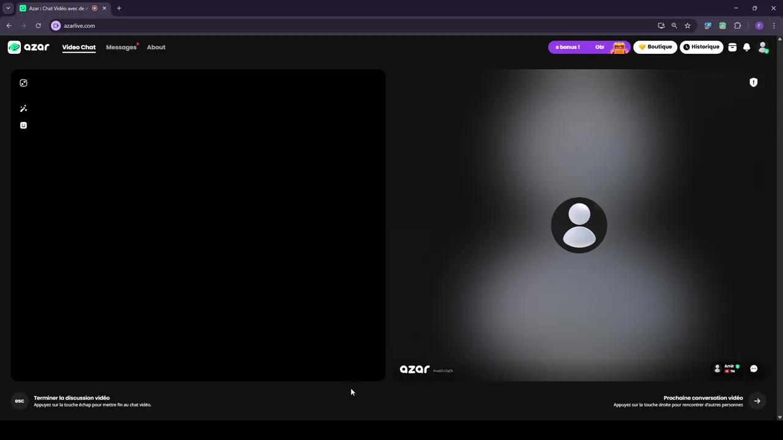Screen dimensions: 783x440
Task: Open Amir's profile badge
Action: coord(726,369)
